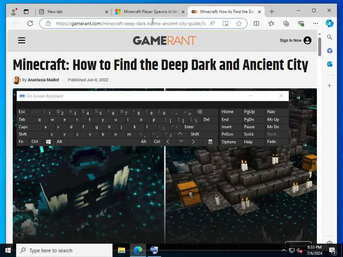
Task: Click Fade key on On-Screen Keyboard
Action: pos(277,142)
